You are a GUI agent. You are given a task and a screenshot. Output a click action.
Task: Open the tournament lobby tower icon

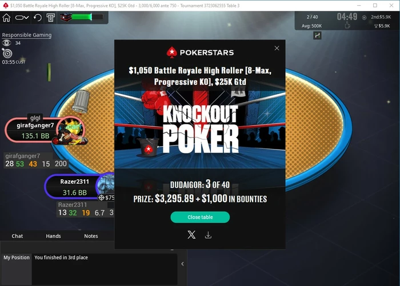coord(51,18)
